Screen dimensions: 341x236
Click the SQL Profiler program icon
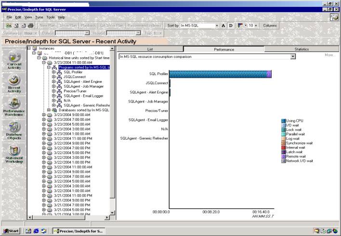(x=59, y=72)
